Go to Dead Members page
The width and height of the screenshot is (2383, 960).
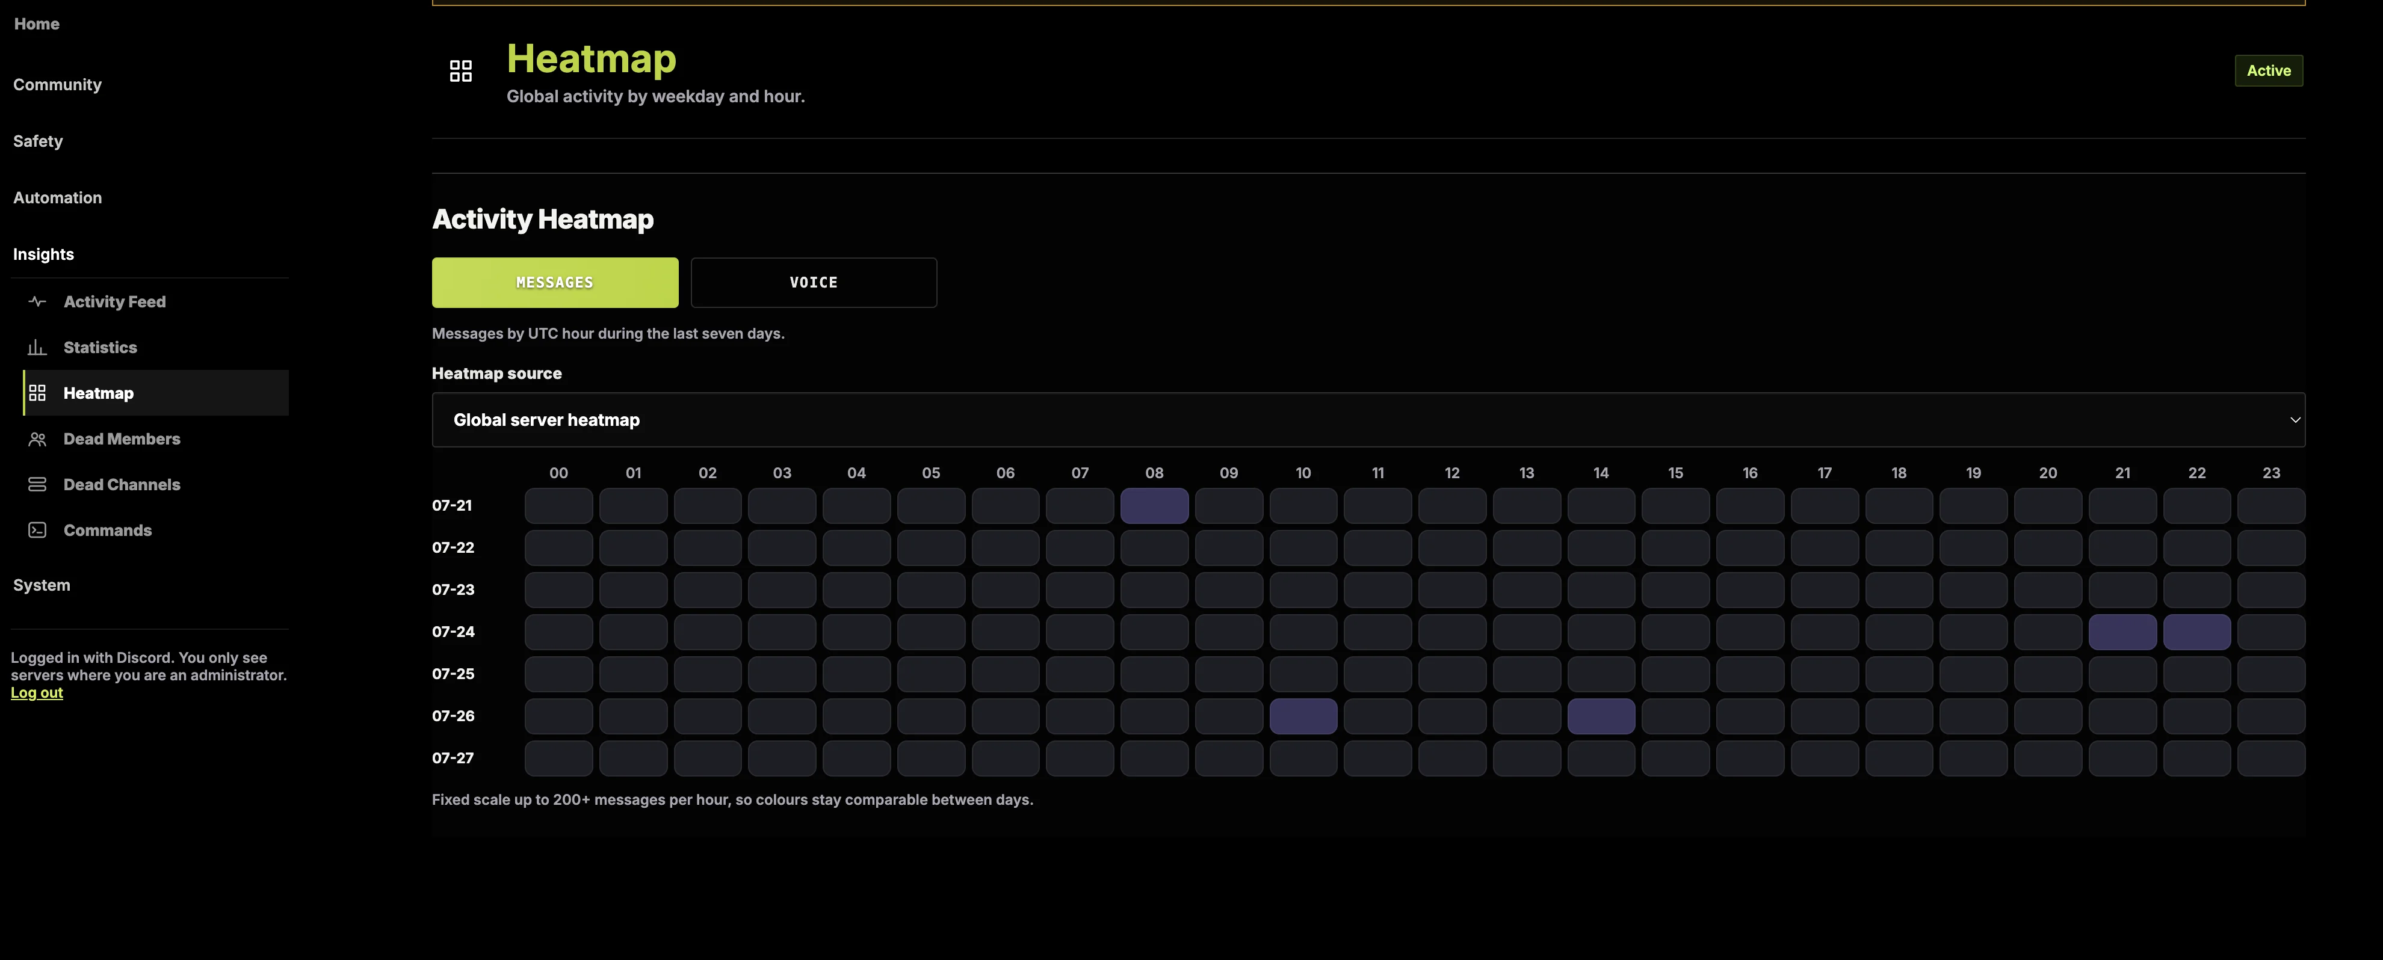click(155, 439)
